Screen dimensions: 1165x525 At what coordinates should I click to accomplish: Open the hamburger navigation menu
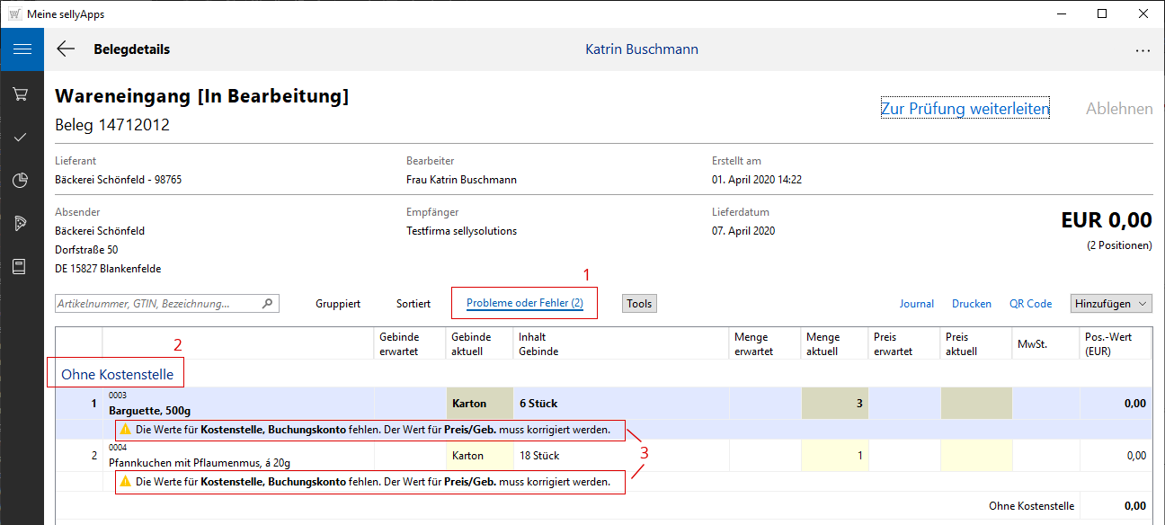[22, 49]
